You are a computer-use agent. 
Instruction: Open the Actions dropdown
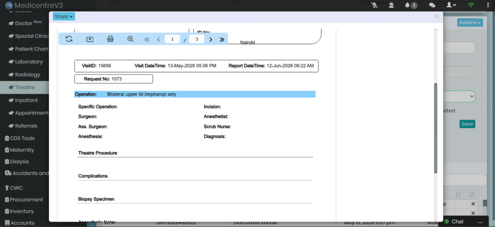[470, 22]
